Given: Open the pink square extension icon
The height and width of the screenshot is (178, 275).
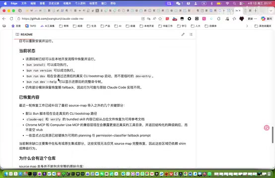Looking at the screenshot, I should (x=204, y=19).
